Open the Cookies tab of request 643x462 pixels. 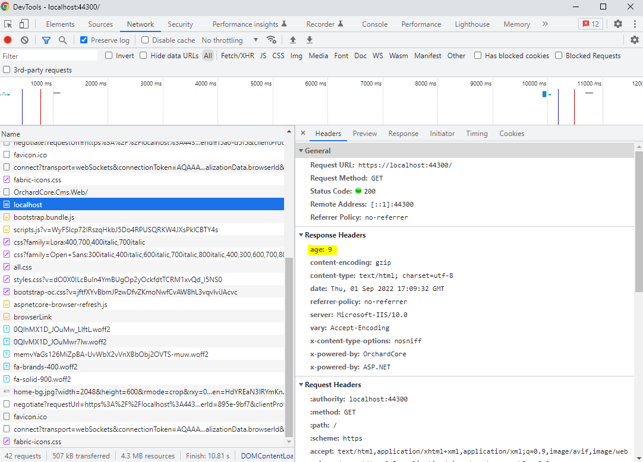pyautogui.click(x=512, y=133)
